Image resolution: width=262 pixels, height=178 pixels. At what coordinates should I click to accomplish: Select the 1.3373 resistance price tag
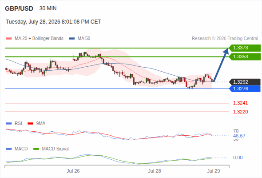click(x=245, y=48)
